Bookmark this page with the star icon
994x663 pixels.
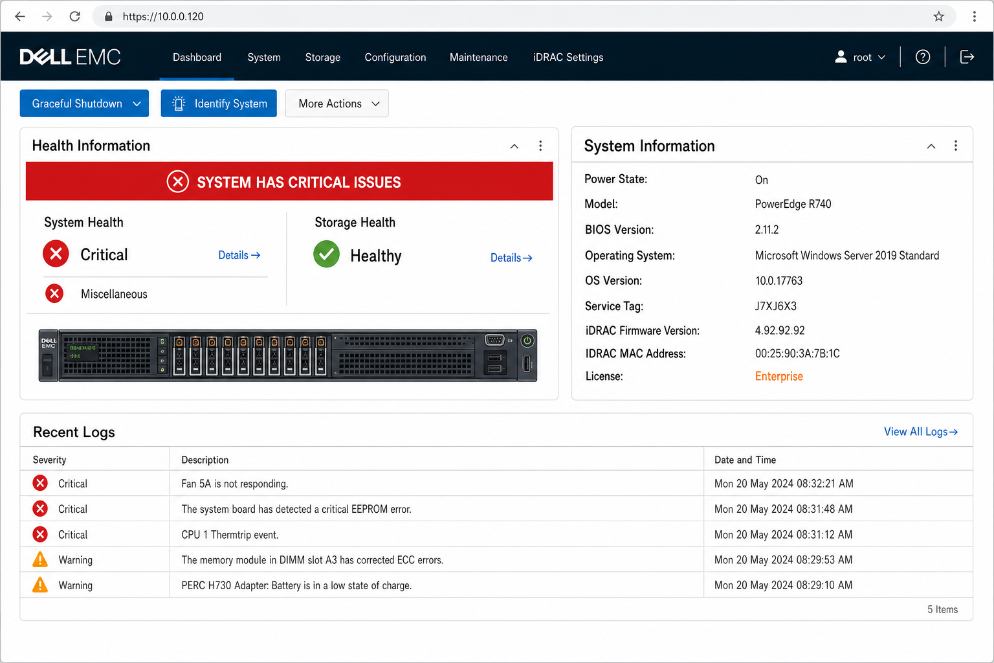pyautogui.click(x=939, y=16)
